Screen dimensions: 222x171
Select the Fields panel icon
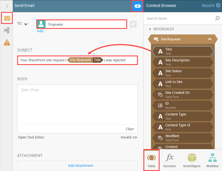(151, 160)
